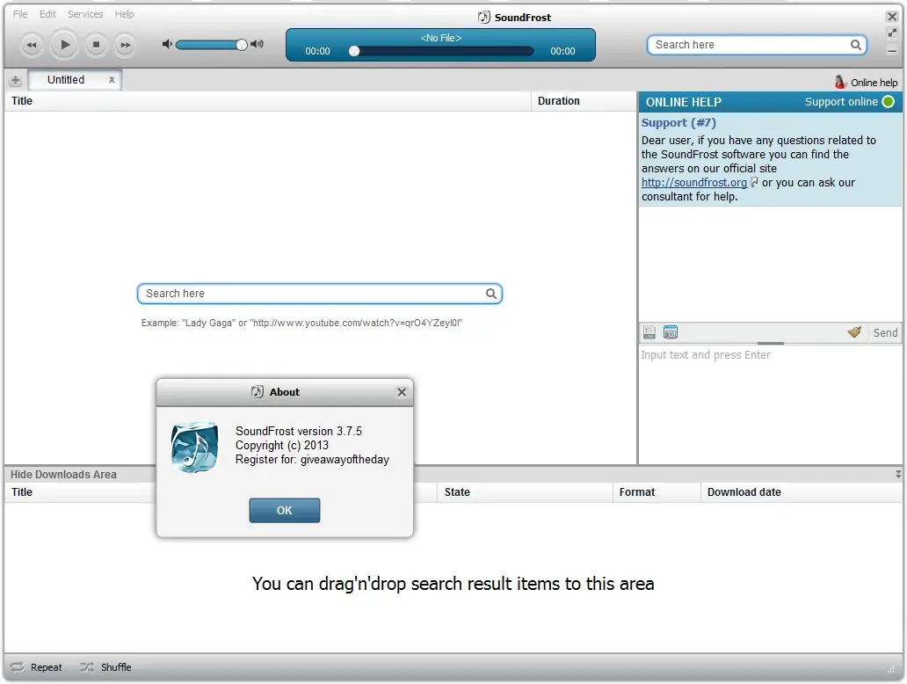
Task: Toggle Shuffle mode
Action: coord(105,667)
